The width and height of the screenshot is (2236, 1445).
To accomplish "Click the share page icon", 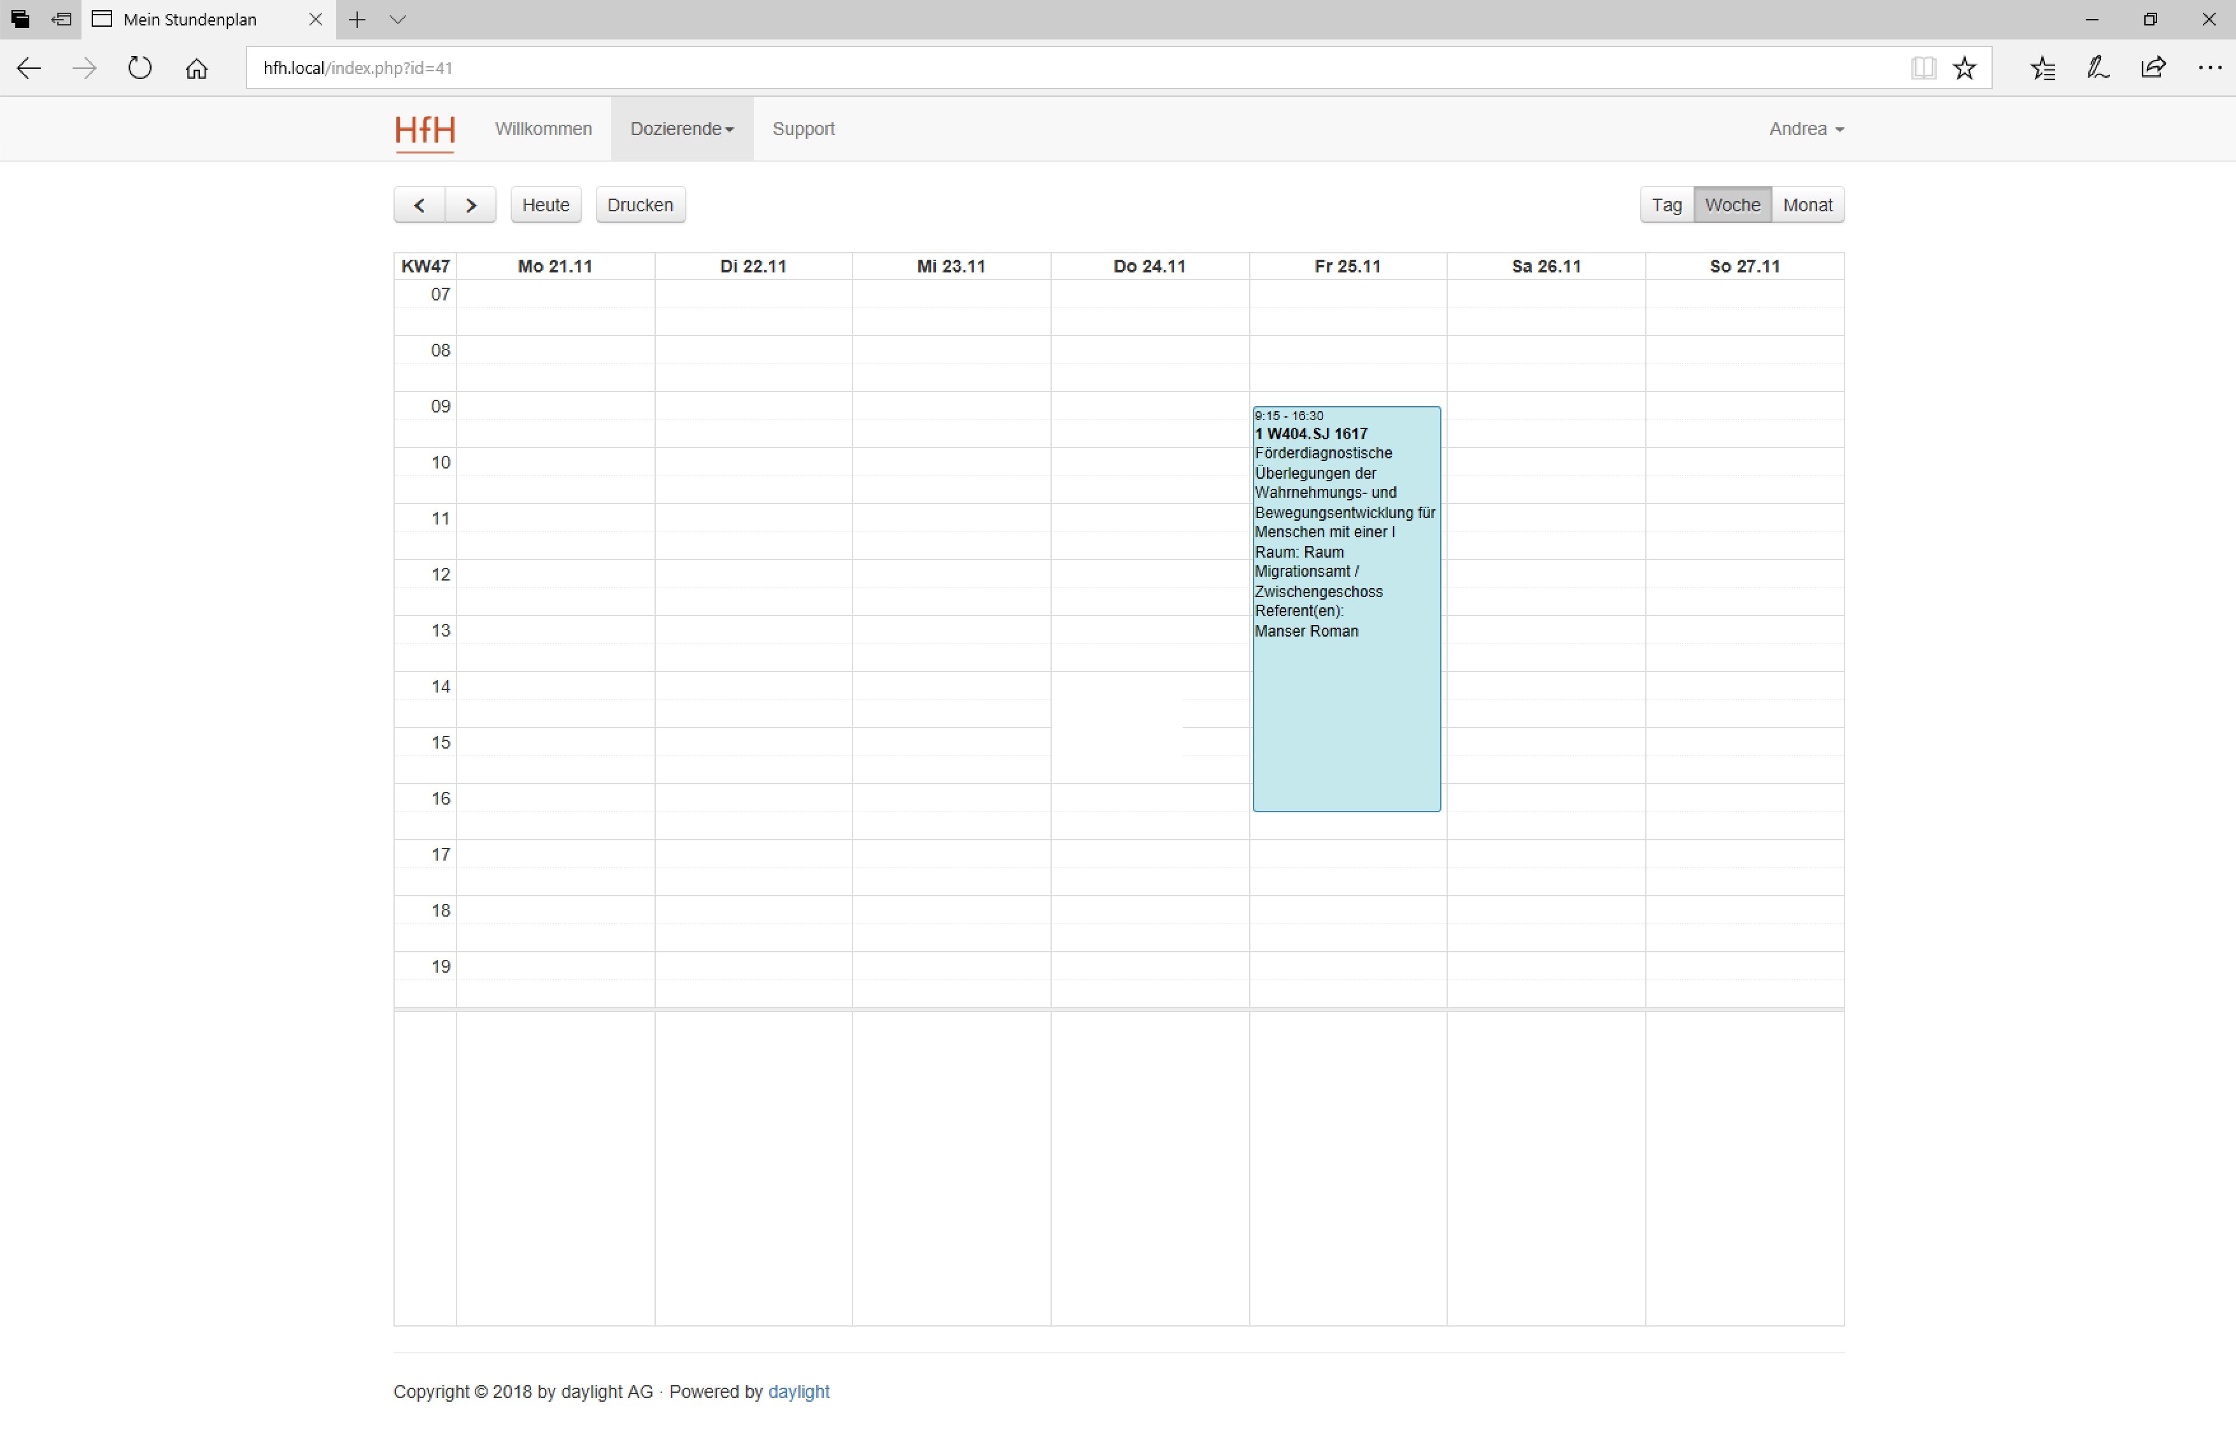I will (2153, 67).
